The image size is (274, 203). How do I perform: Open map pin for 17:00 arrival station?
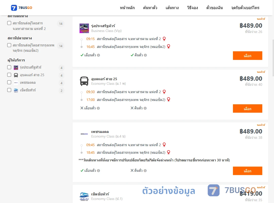(x=168, y=99)
